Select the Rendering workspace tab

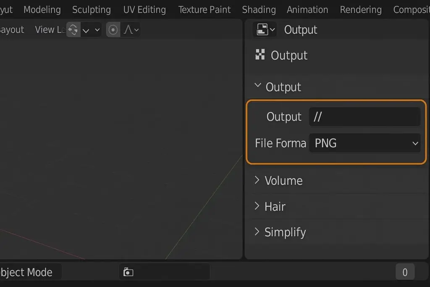pos(361,10)
